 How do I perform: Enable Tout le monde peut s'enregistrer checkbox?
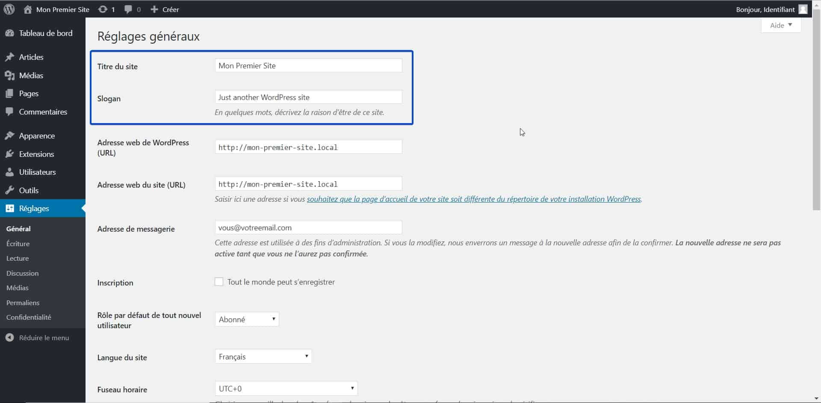click(219, 282)
